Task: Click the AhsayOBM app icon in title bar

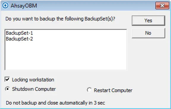Action: 5,5
